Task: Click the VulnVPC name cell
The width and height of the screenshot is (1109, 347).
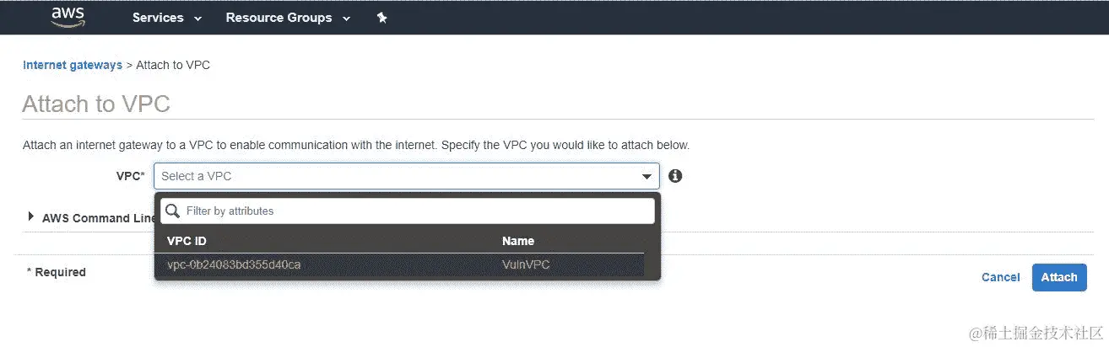Action: [527, 264]
